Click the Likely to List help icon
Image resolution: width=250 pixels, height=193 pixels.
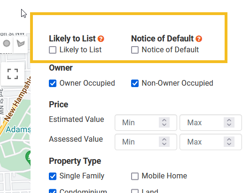(101, 39)
